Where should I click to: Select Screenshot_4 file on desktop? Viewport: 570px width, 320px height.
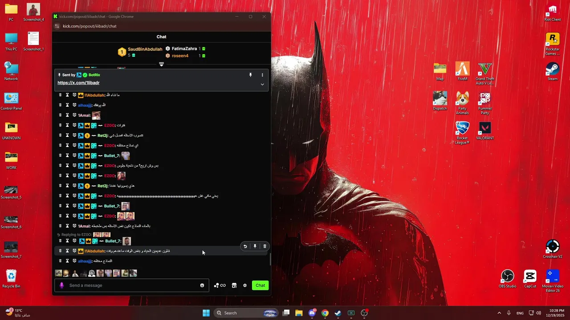pyautogui.click(x=33, y=12)
